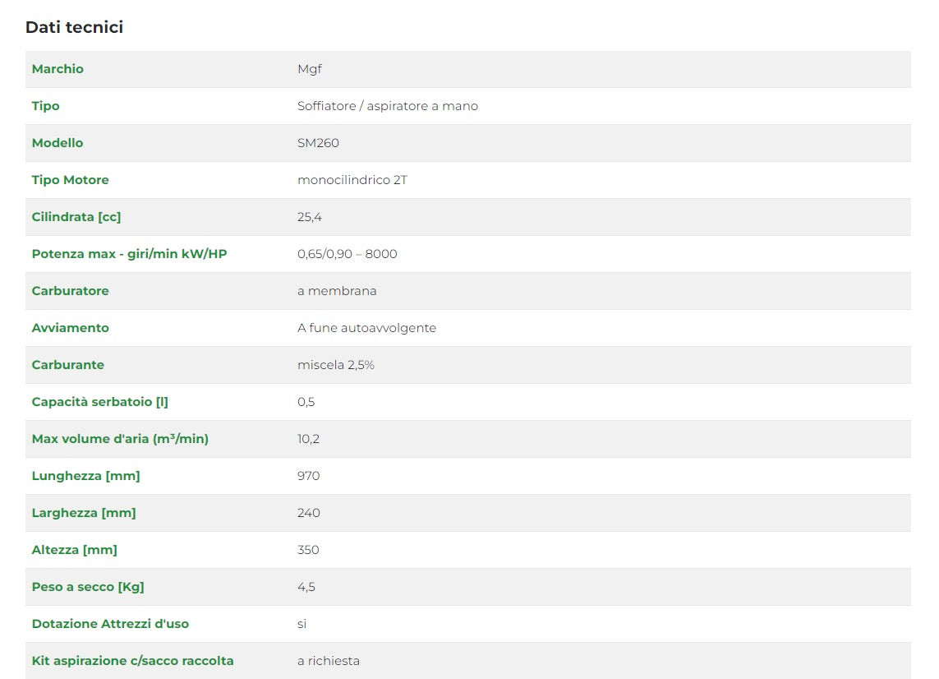Screen dimensions: 939x679
Task: Click the brand value "Mgf"
Action: (x=309, y=69)
